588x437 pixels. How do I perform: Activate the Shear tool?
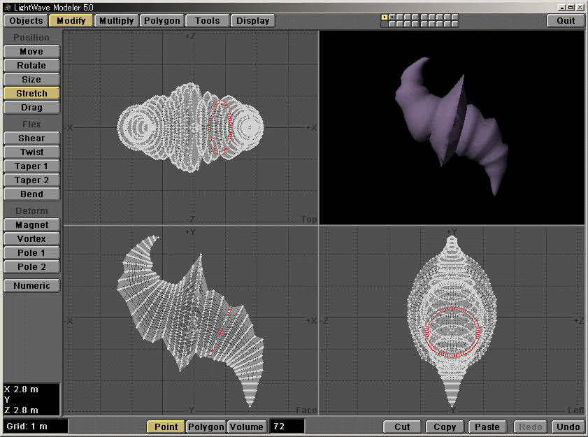(x=31, y=138)
